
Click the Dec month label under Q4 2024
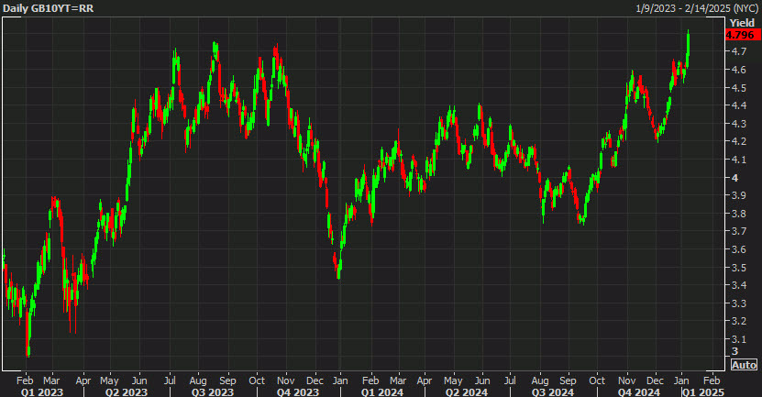pyautogui.click(x=655, y=380)
